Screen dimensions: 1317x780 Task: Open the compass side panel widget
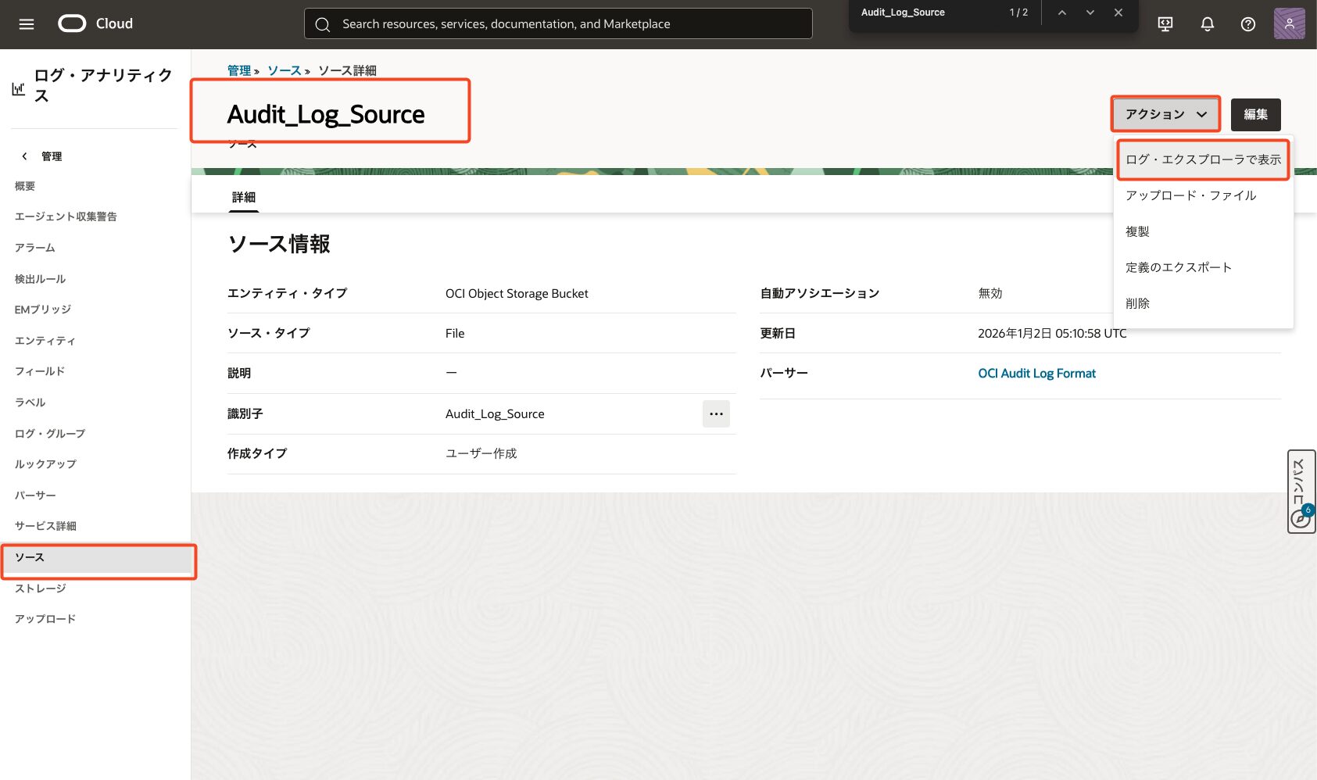pyautogui.click(x=1301, y=492)
